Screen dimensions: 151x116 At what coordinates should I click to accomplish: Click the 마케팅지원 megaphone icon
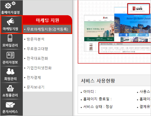(x=10, y=21)
